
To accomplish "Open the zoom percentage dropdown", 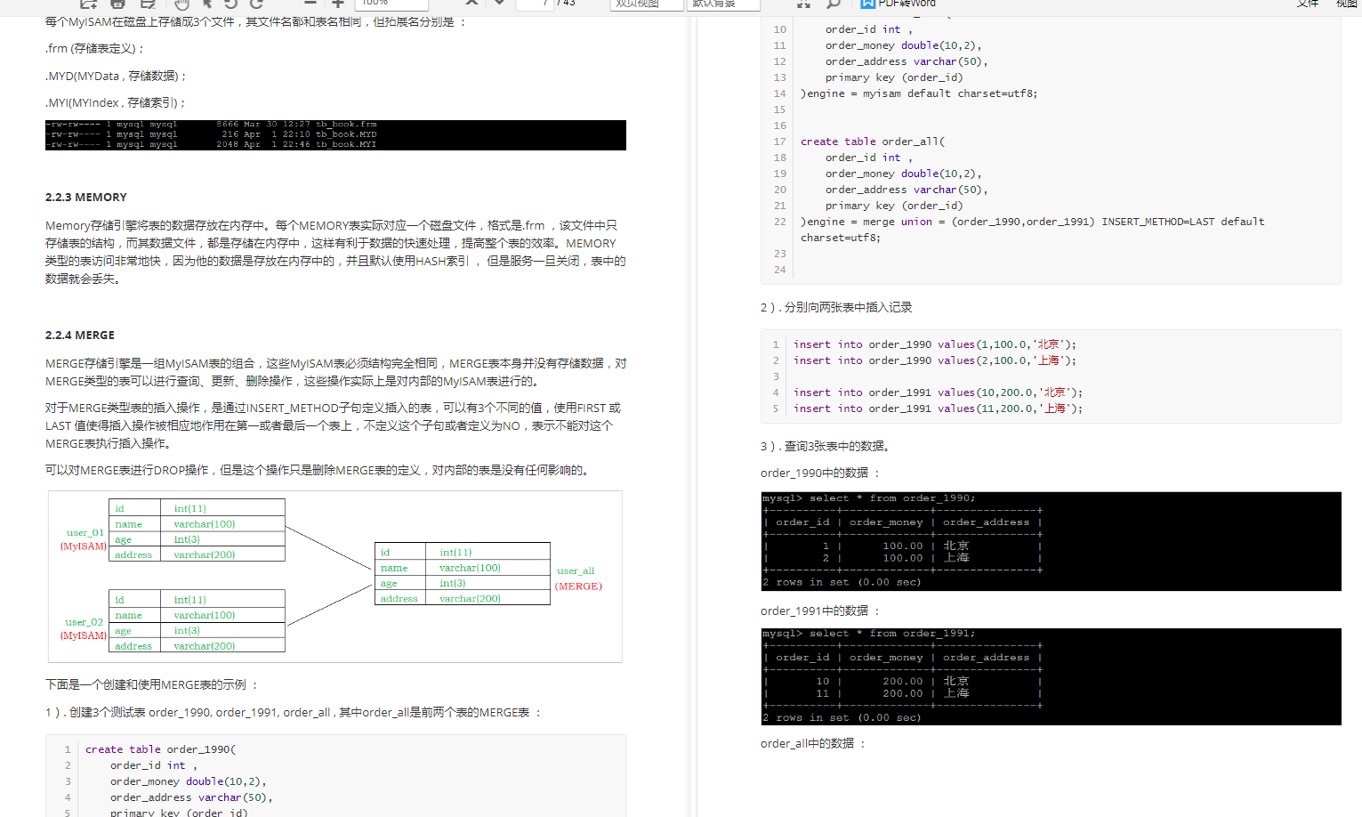I will click(x=391, y=4).
